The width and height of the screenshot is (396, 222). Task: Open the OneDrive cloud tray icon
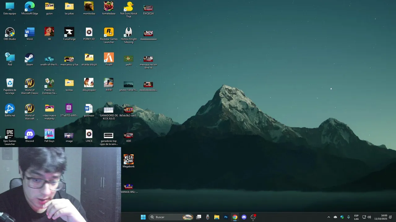pos(335,217)
